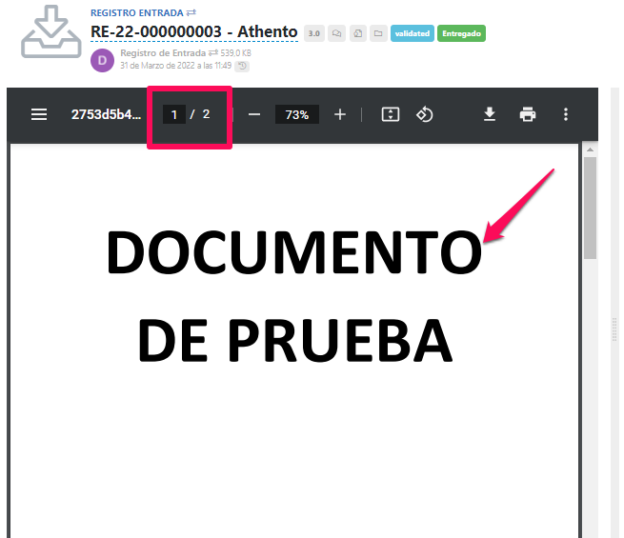Click the folder icon in header
The height and width of the screenshot is (538, 624).
(378, 33)
